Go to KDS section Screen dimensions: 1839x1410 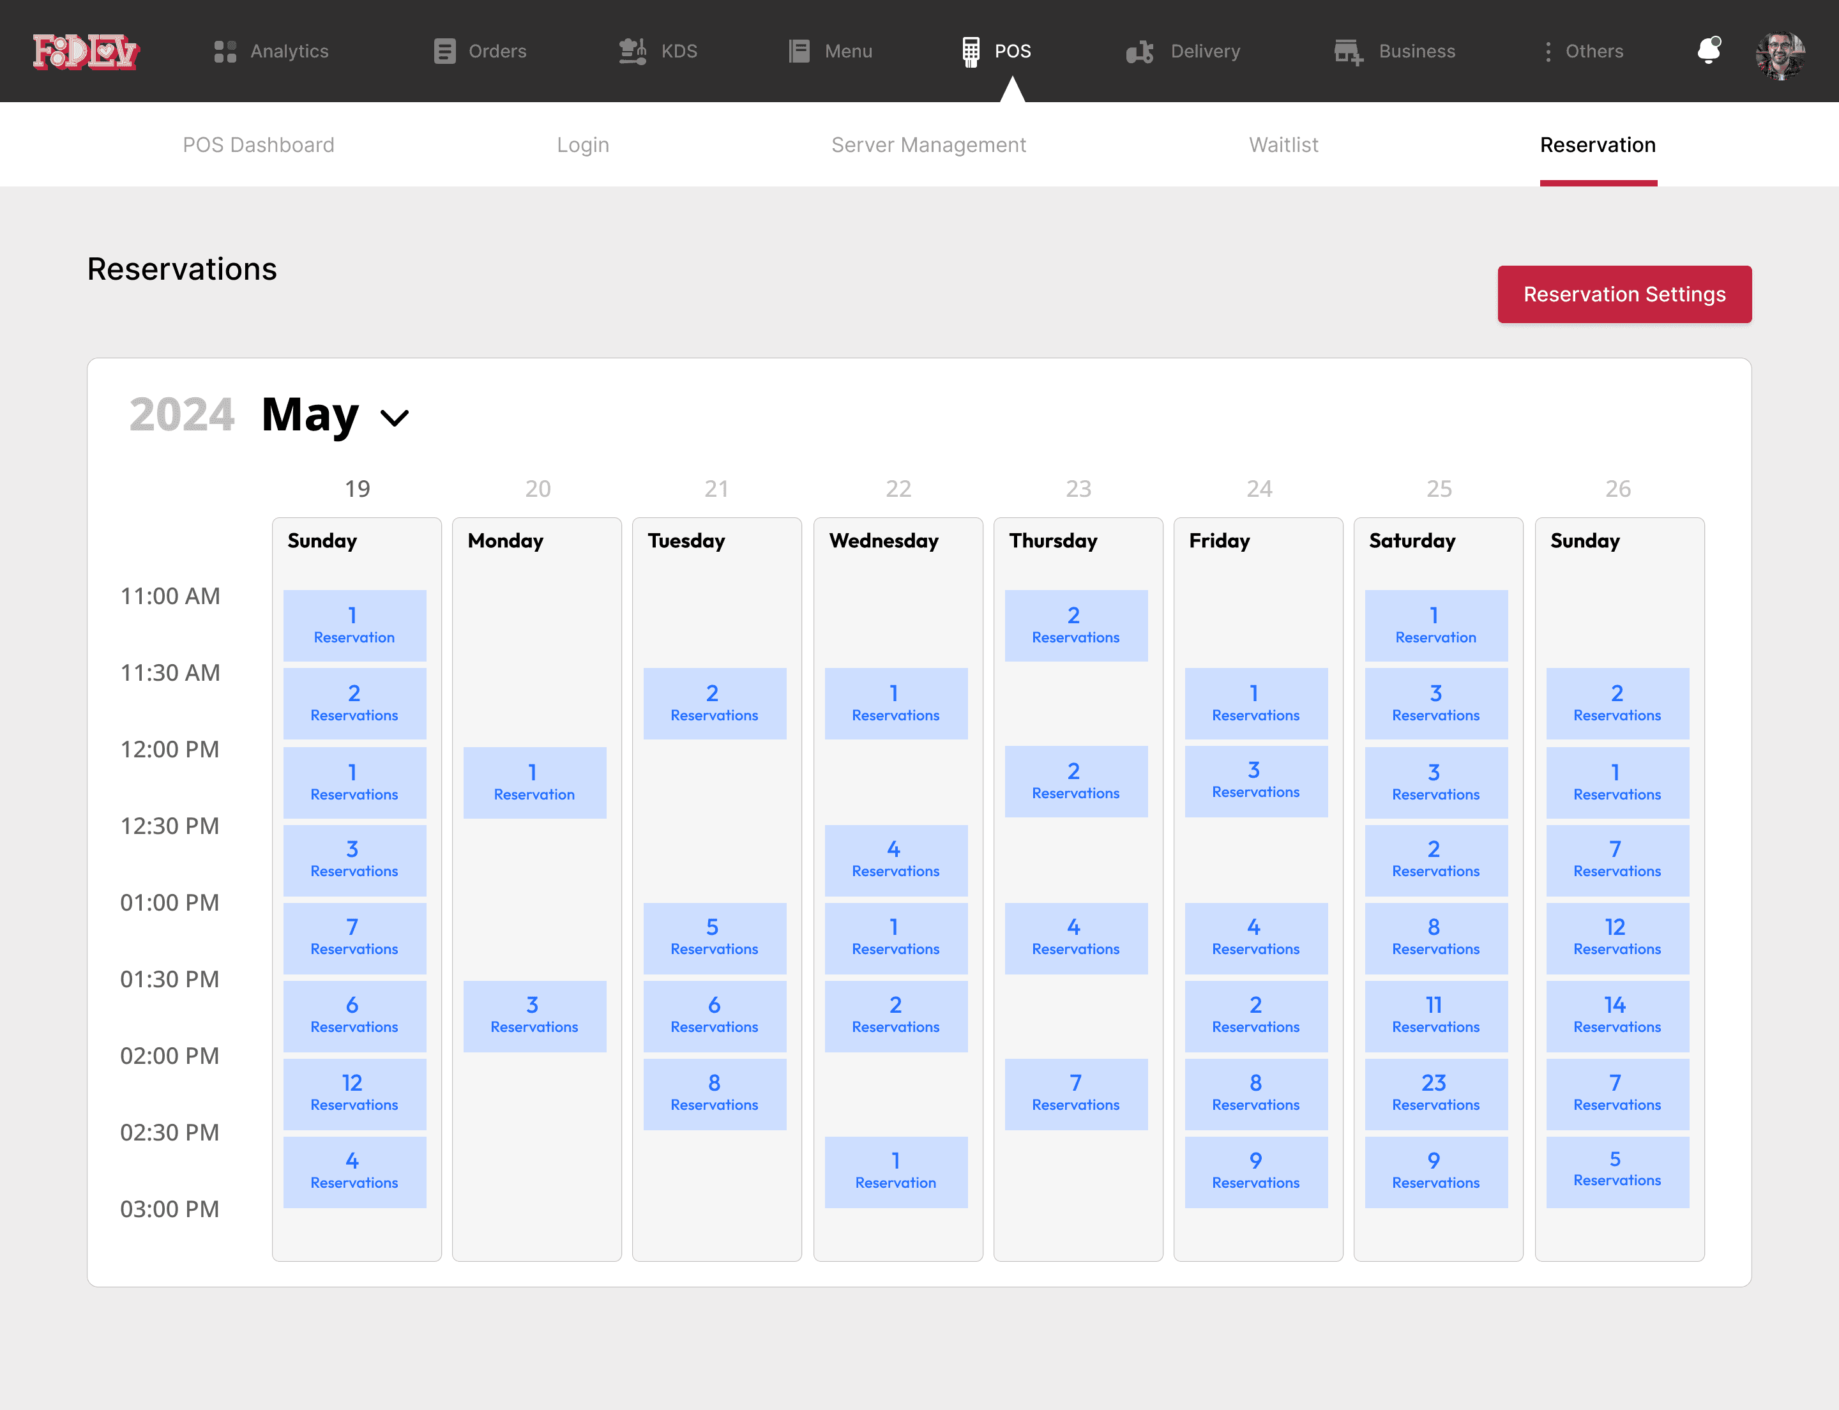click(679, 51)
